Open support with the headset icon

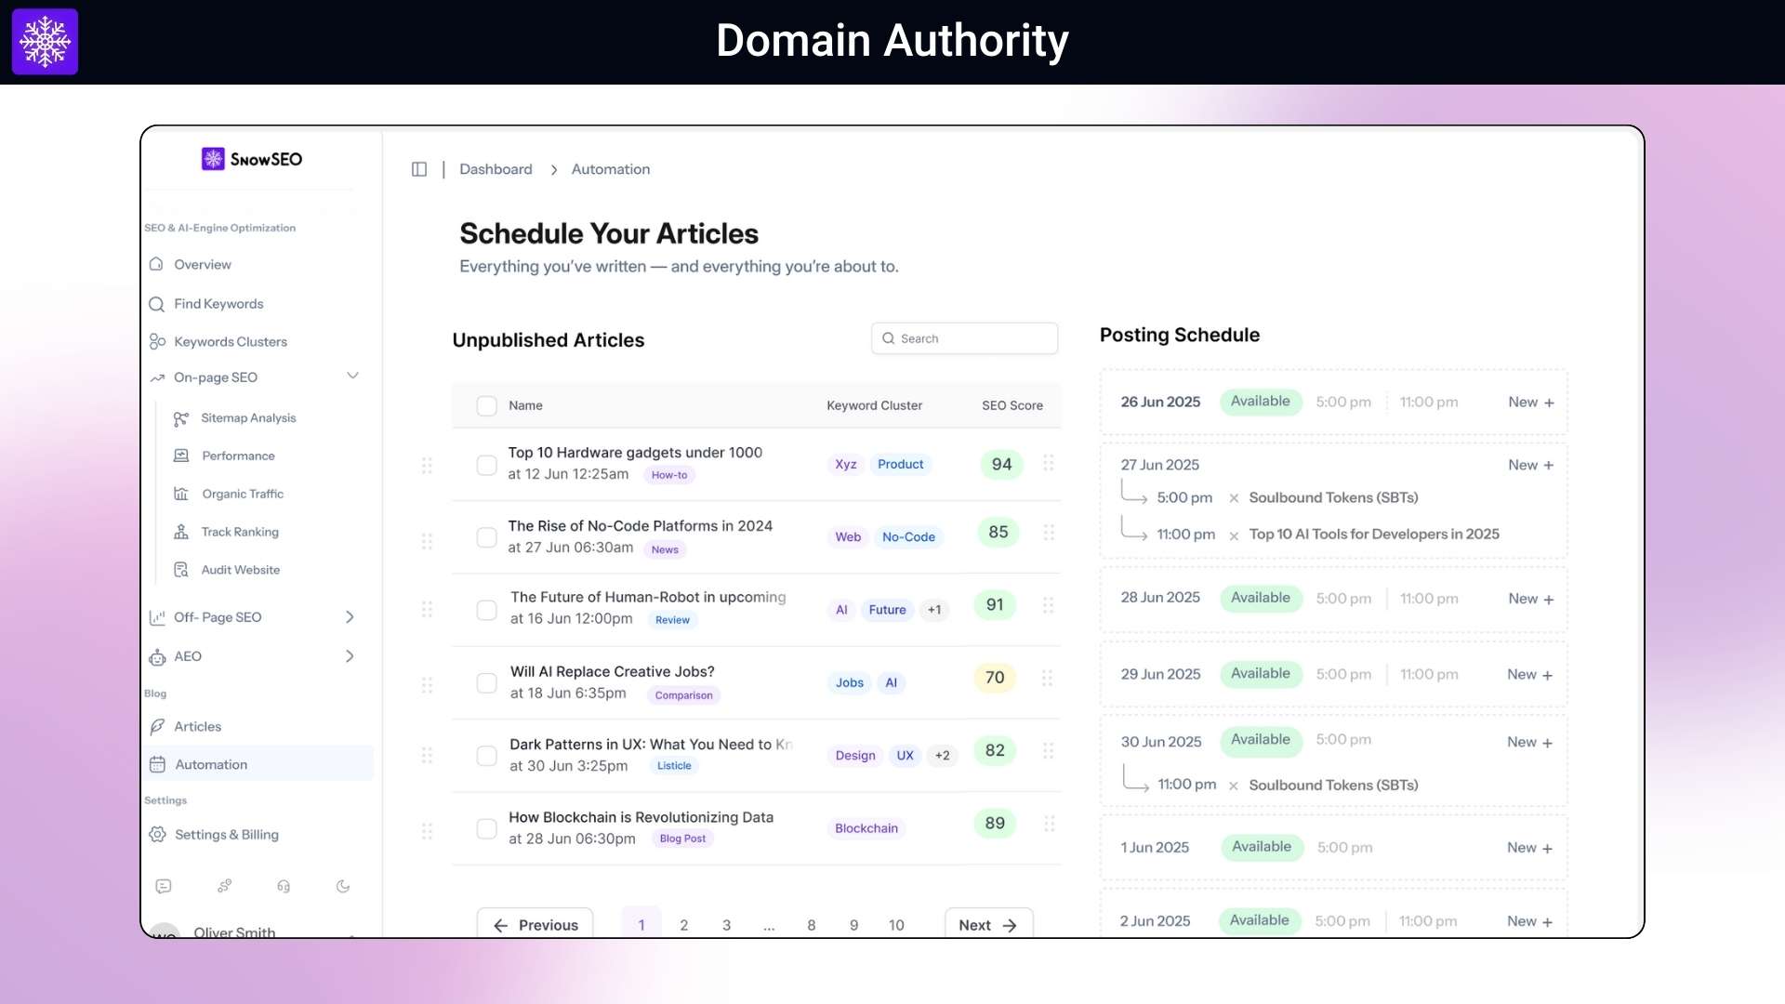coord(284,886)
